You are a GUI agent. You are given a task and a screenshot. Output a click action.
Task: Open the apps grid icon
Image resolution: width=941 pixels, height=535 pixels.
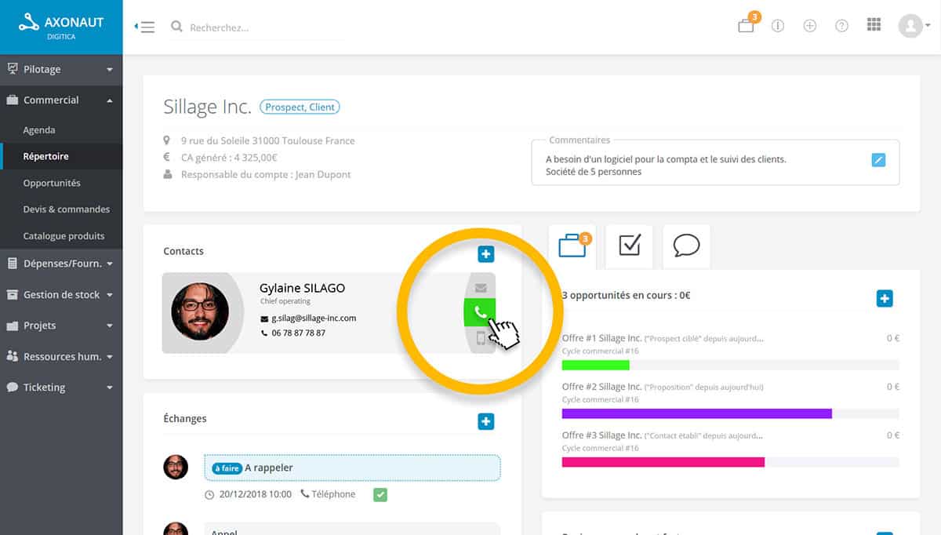pos(874,25)
